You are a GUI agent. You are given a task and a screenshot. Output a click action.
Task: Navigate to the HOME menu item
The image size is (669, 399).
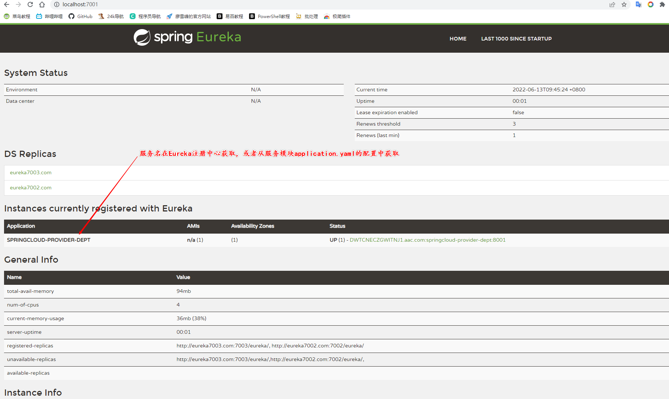tap(458, 39)
